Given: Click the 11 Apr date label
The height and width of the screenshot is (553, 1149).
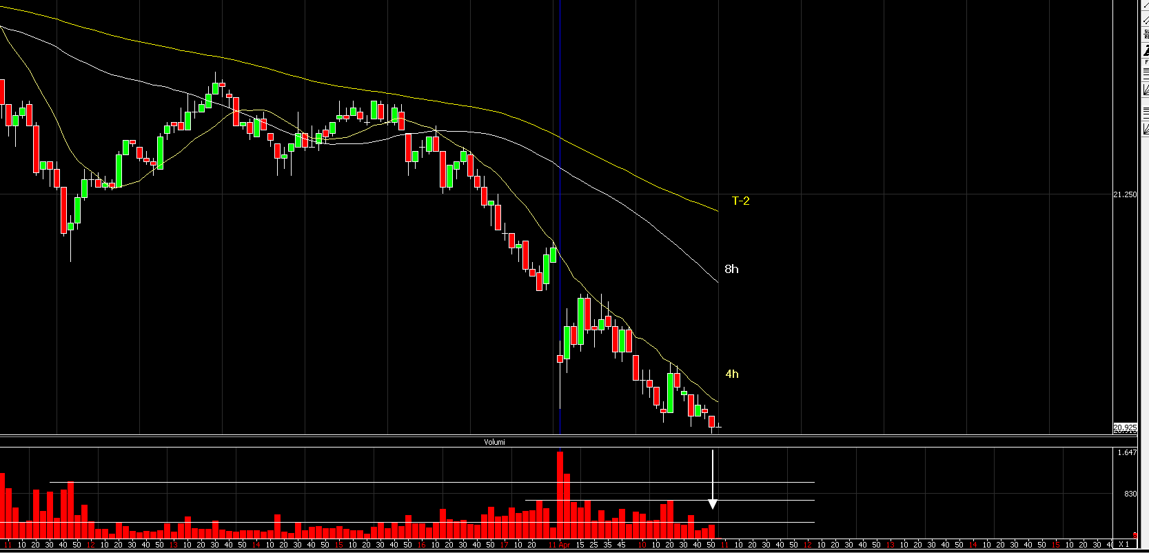Looking at the screenshot, I should 560,545.
